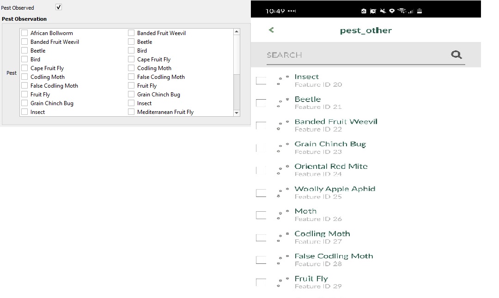Click the Bird label in left column
The image size is (499, 298).
point(35,60)
